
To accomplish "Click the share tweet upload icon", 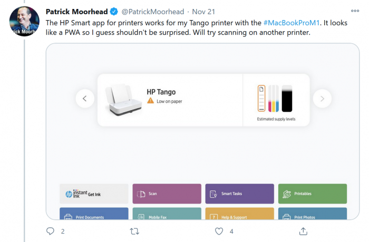I will point(303,231).
